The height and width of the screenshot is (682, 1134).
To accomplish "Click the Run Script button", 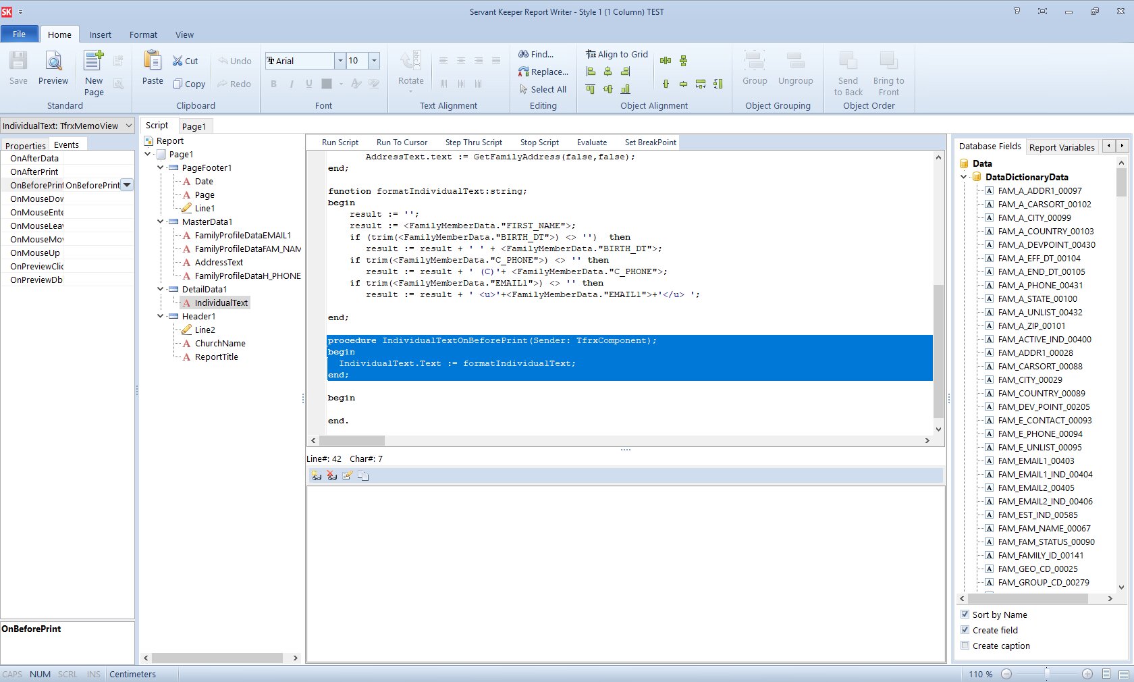I will tap(340, 142).
